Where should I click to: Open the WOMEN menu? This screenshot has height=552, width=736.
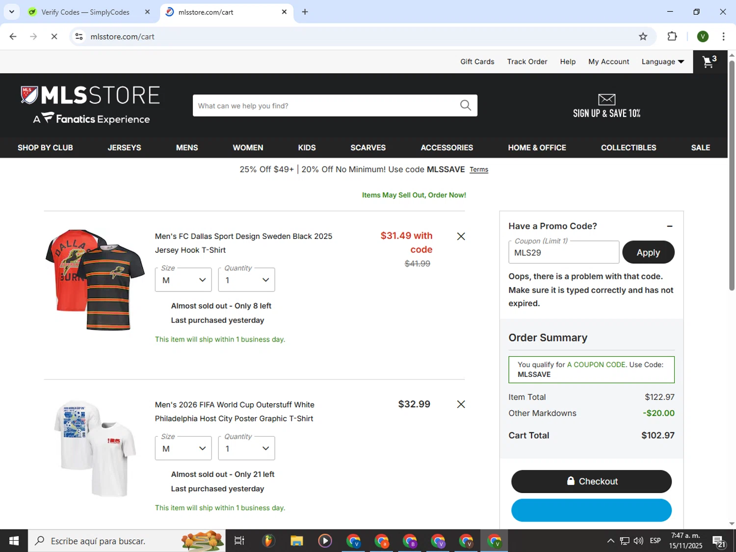[248, 148]
